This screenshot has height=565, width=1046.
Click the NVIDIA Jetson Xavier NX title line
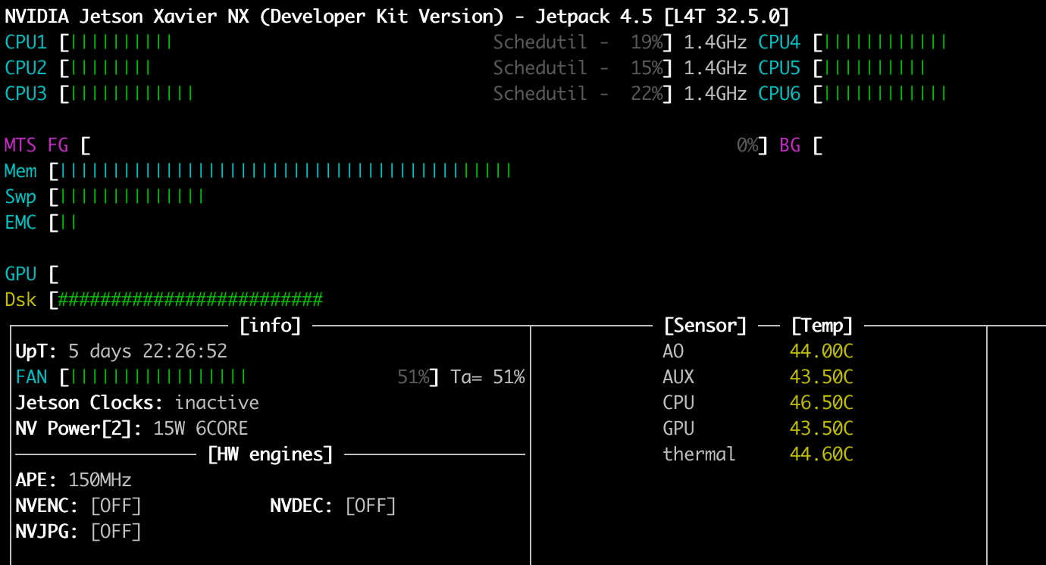[397, 17]
